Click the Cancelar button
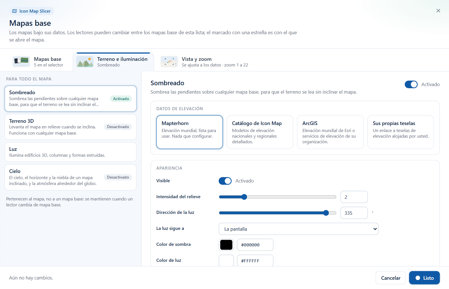 [391, 278]
